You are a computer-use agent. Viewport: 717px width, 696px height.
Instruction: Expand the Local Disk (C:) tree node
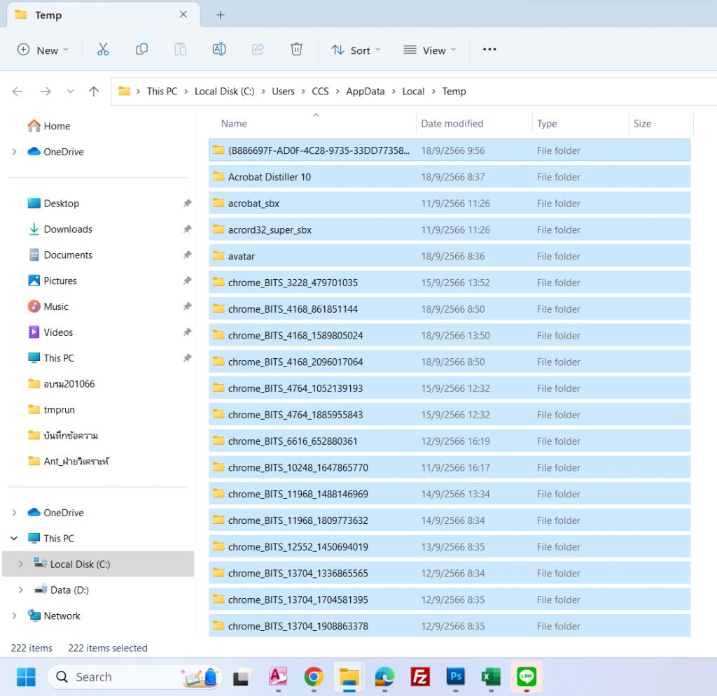pyautogui.click(x=22, y=564)
